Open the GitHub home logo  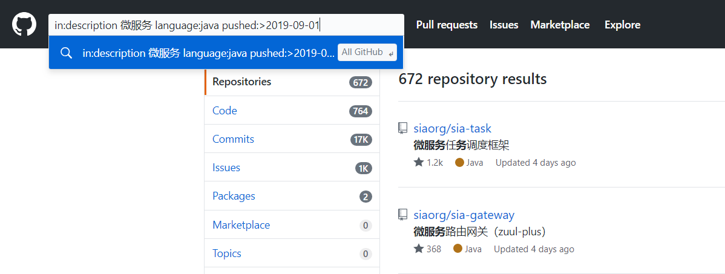tap(24, 24)
